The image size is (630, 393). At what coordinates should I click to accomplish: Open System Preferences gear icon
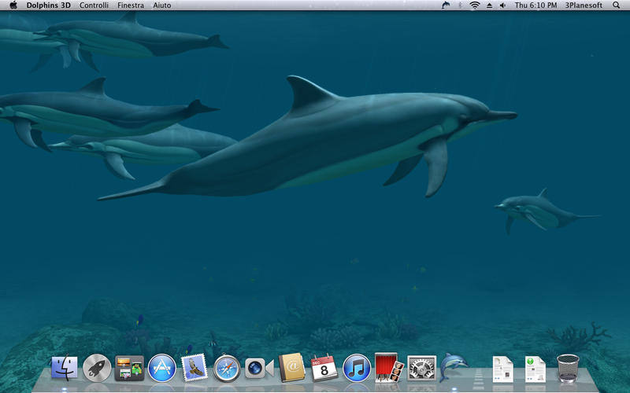421,367
